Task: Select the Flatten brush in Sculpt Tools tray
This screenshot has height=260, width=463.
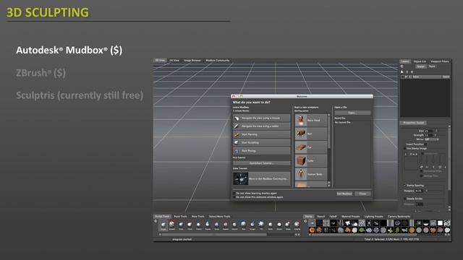Action: (x=199, y=225)
